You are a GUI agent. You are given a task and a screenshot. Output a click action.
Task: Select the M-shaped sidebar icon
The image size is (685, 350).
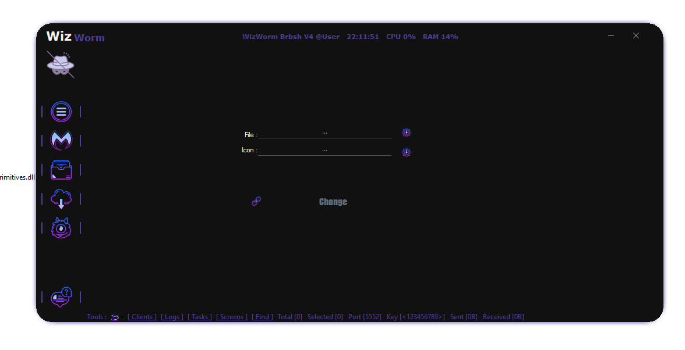[x=61, y=141]
